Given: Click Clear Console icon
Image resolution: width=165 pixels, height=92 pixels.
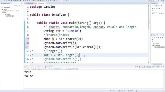Looking at the screenshot, I should (142, 67).
